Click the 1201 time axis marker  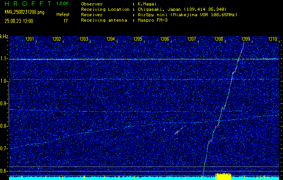point(30,39)
